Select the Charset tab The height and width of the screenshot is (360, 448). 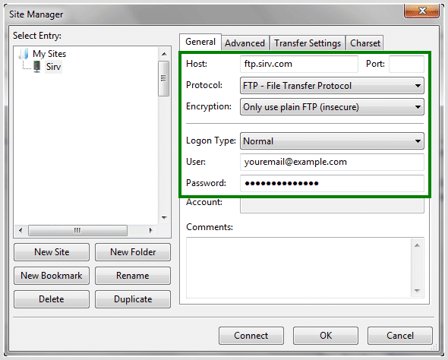pyautogui.click(x=365, y=43)
